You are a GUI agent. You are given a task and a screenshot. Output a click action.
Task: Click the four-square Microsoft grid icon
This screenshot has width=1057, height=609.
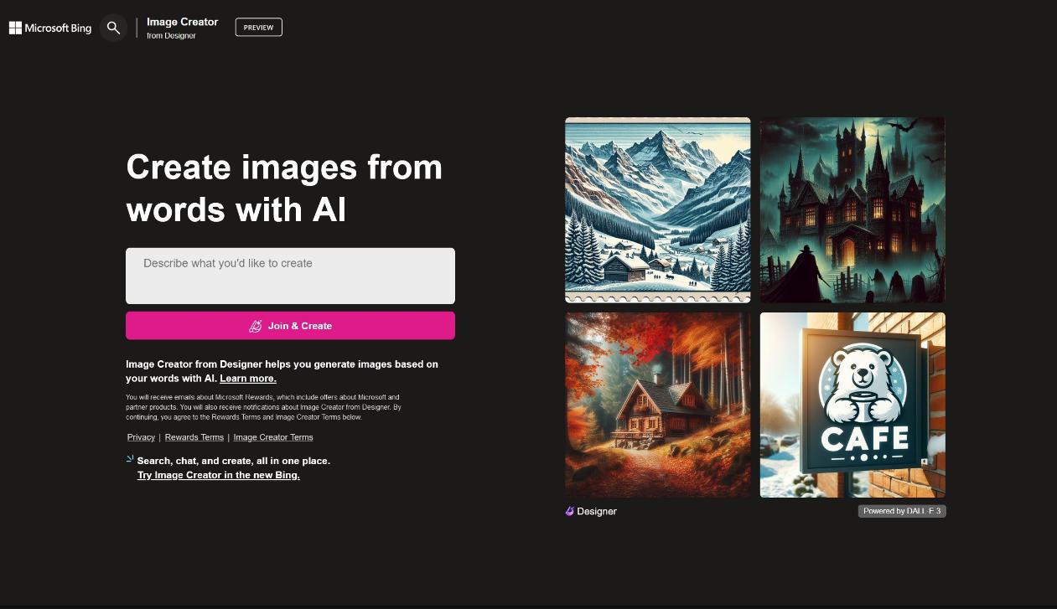[15, 28]
